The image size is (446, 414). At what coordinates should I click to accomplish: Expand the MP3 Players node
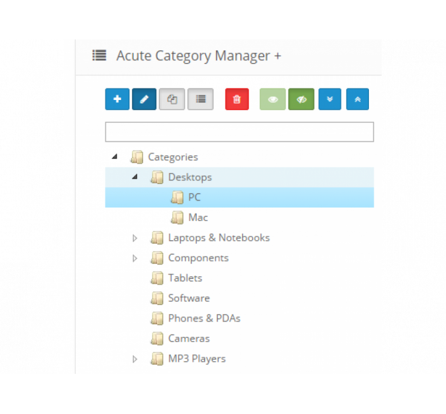click(x=134, y=359)
